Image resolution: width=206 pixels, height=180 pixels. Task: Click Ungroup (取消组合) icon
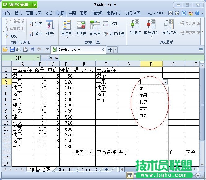tap(151, 24)
